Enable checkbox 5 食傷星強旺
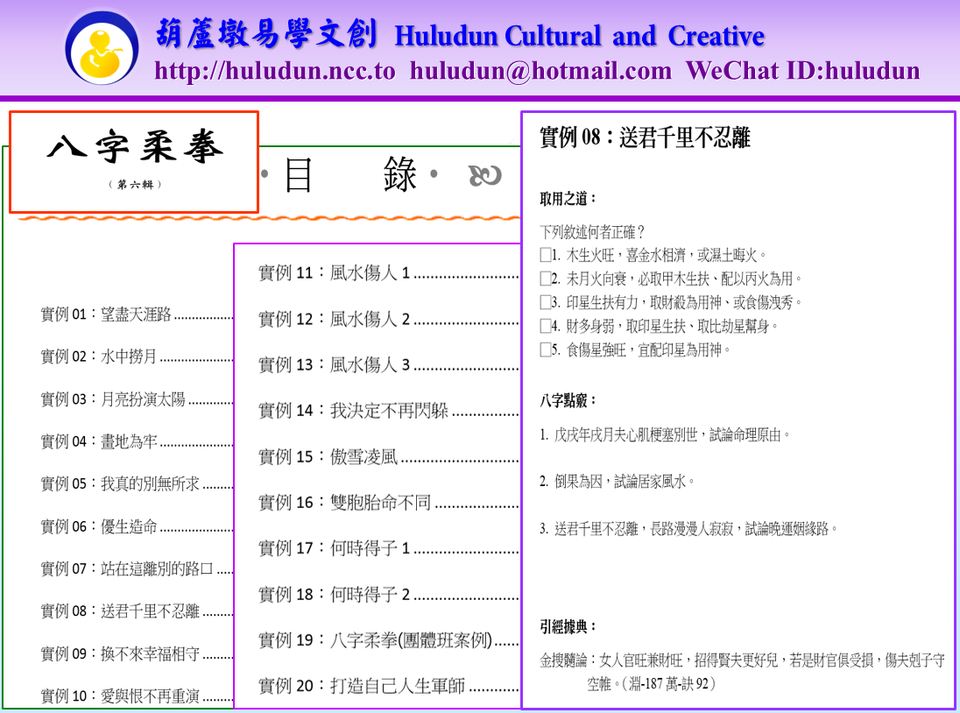The image size is (960, 713). pos(546,350)
